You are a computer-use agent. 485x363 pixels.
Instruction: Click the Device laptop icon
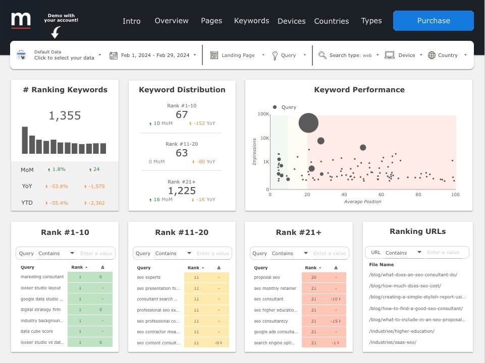(x=390, y=55)
